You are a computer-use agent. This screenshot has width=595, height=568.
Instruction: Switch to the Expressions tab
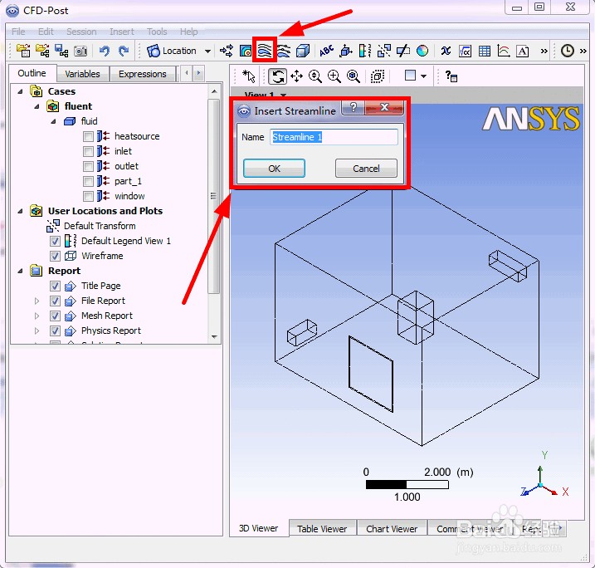tap(142, 74)
